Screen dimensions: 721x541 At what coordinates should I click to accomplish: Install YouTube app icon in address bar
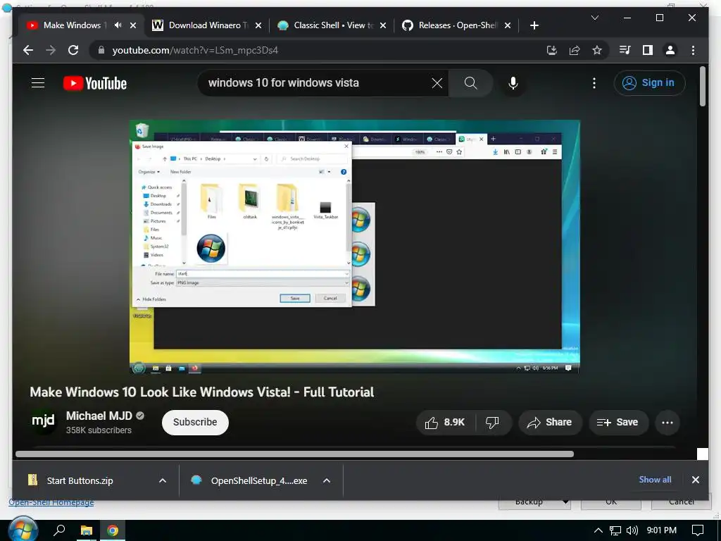[552, 50]
